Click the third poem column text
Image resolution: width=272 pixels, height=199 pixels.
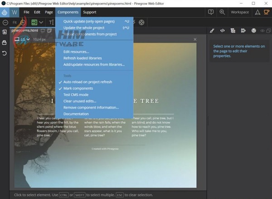152,127
